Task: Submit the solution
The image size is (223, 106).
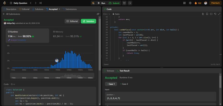Action: pyautogui.click(x=114, y=3)
